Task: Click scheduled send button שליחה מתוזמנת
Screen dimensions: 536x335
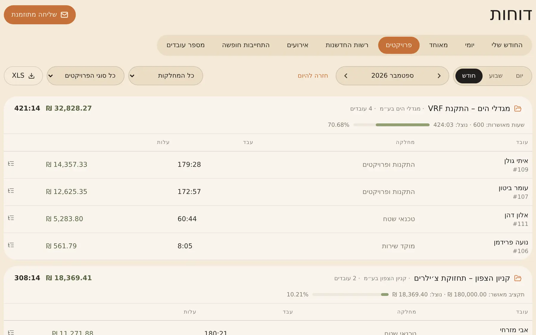Action: pos(40,15)
